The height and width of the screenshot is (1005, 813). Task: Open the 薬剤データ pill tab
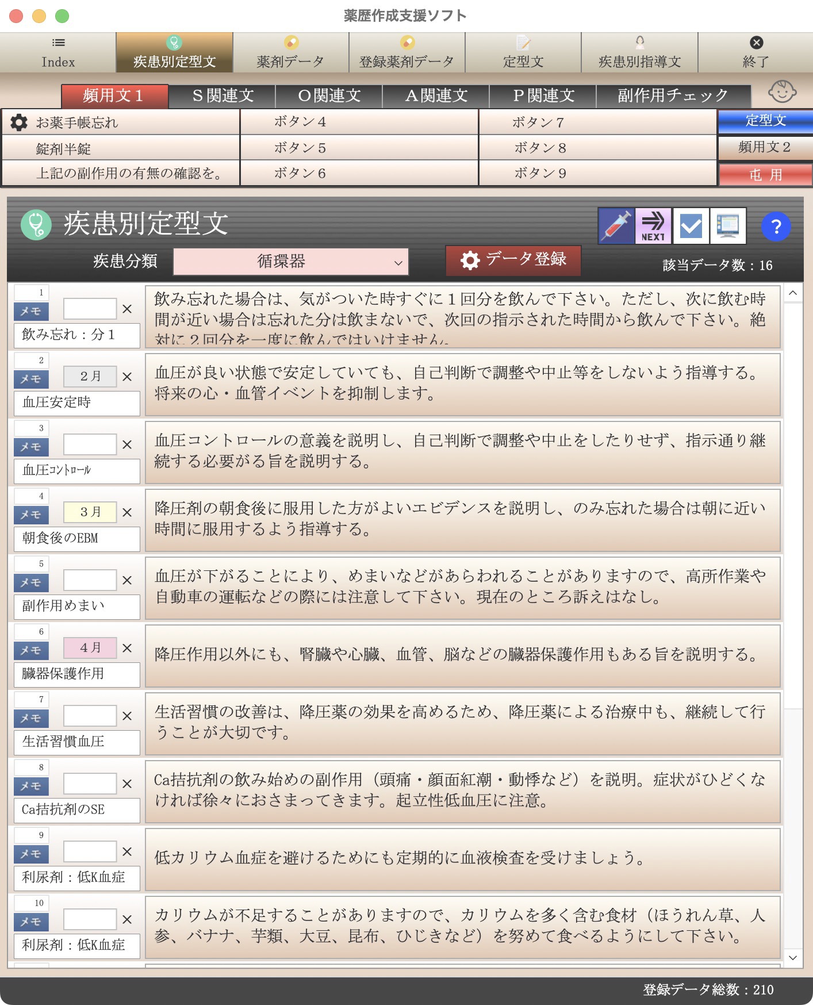tap(291, 52)
